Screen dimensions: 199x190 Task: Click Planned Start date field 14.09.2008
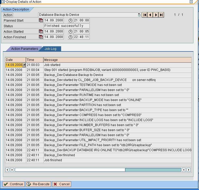(x=54, y=20)
